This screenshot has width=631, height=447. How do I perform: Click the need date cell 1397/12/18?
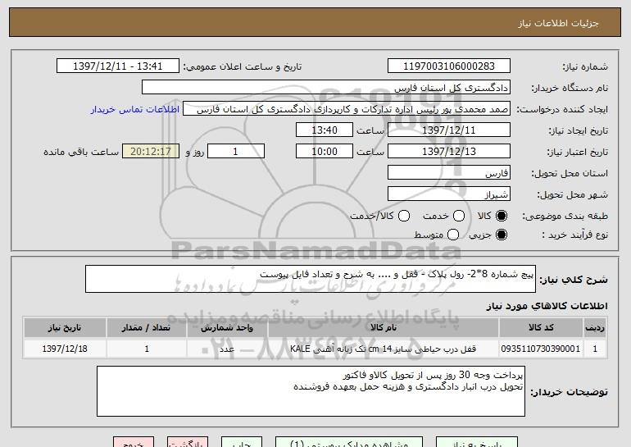pyautogui.click(x=65, y=349)
